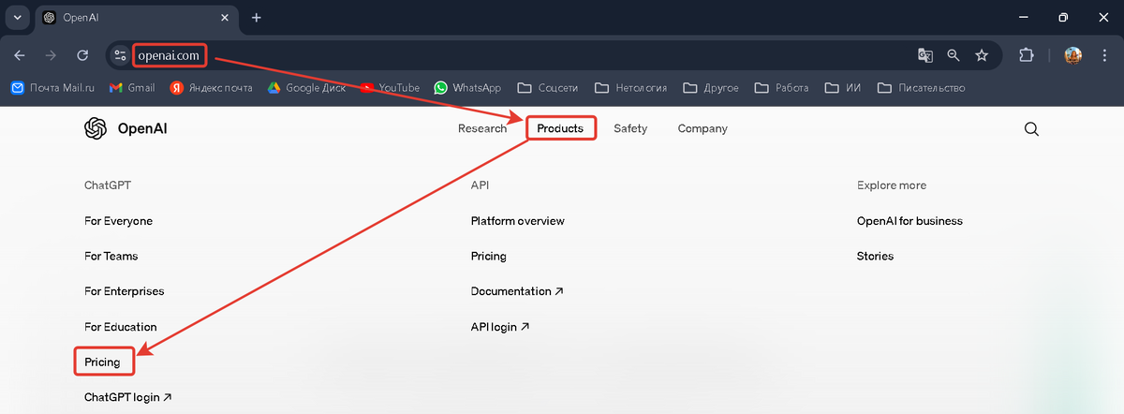The height and width of the screenshot is (414, 1124).
Task: Open the Stories link
Action: pos(875,256)
